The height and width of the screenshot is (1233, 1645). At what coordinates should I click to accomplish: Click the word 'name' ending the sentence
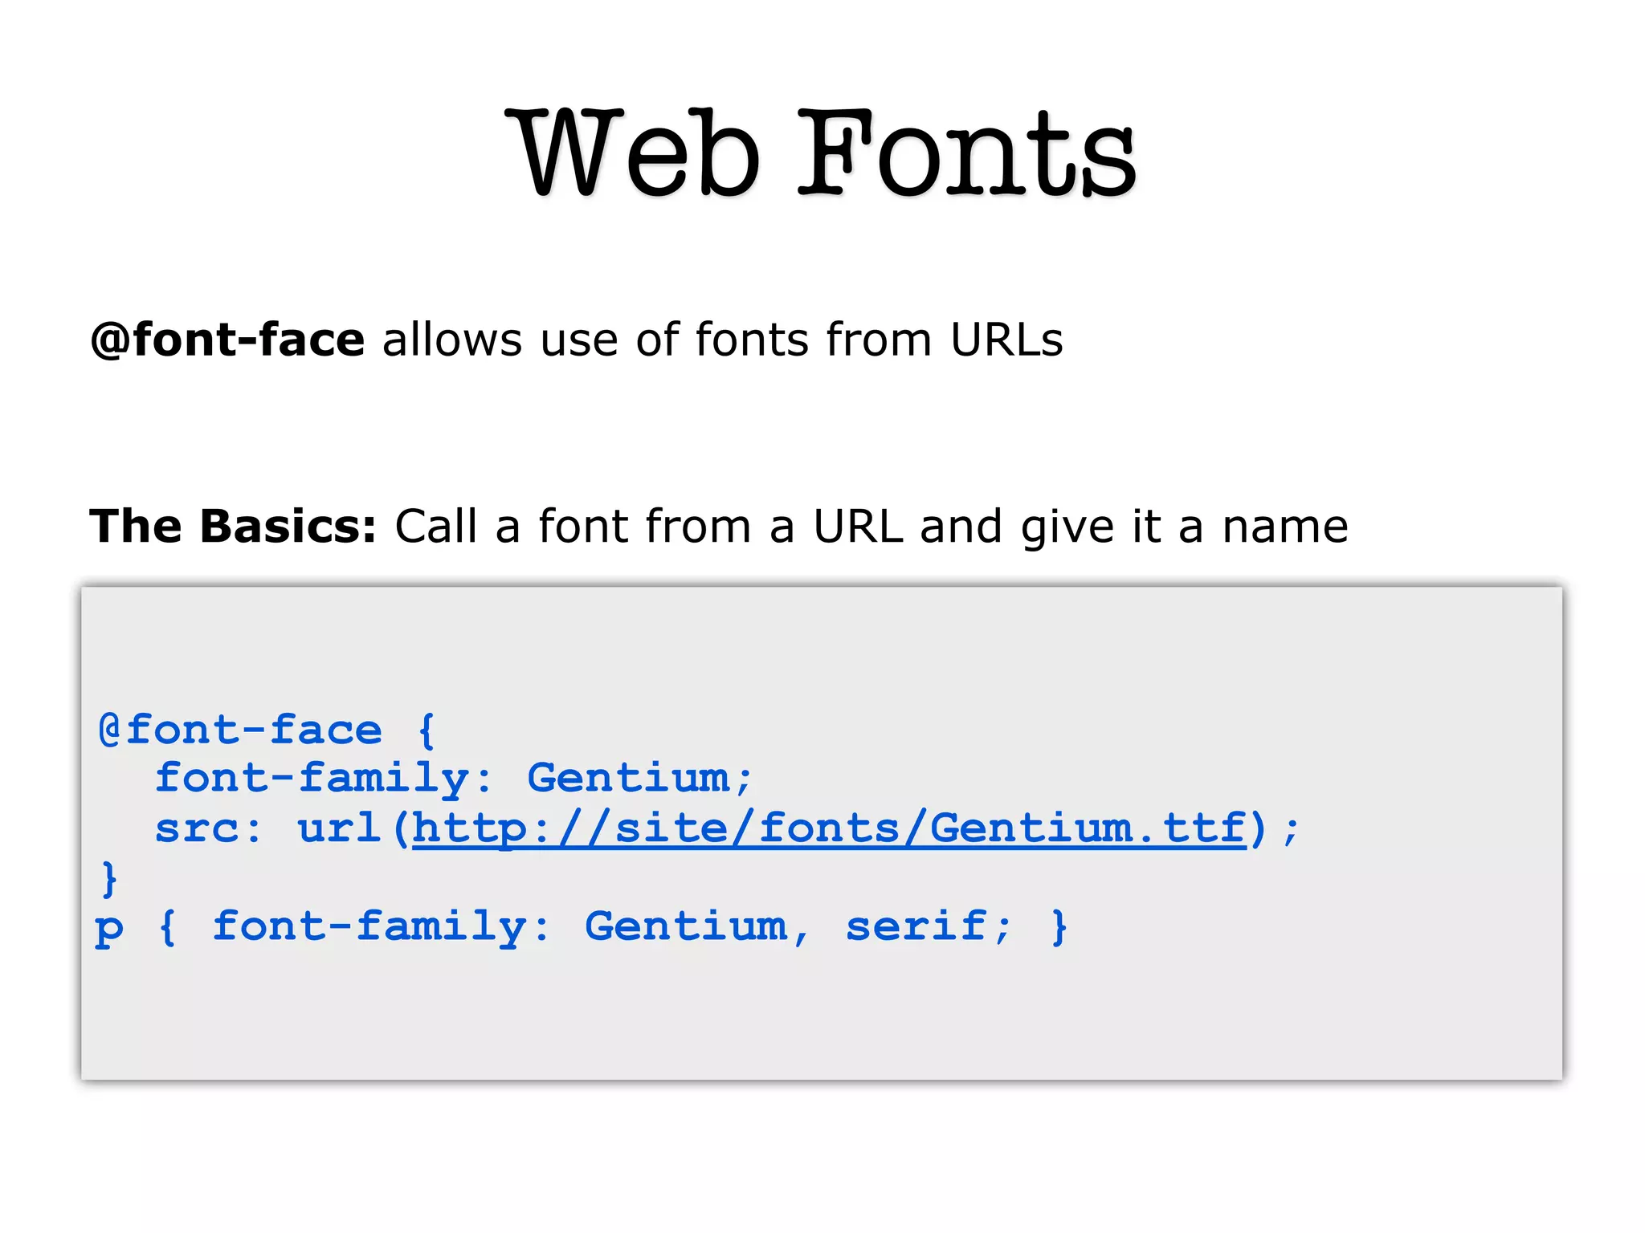(x=1284, y=527)
